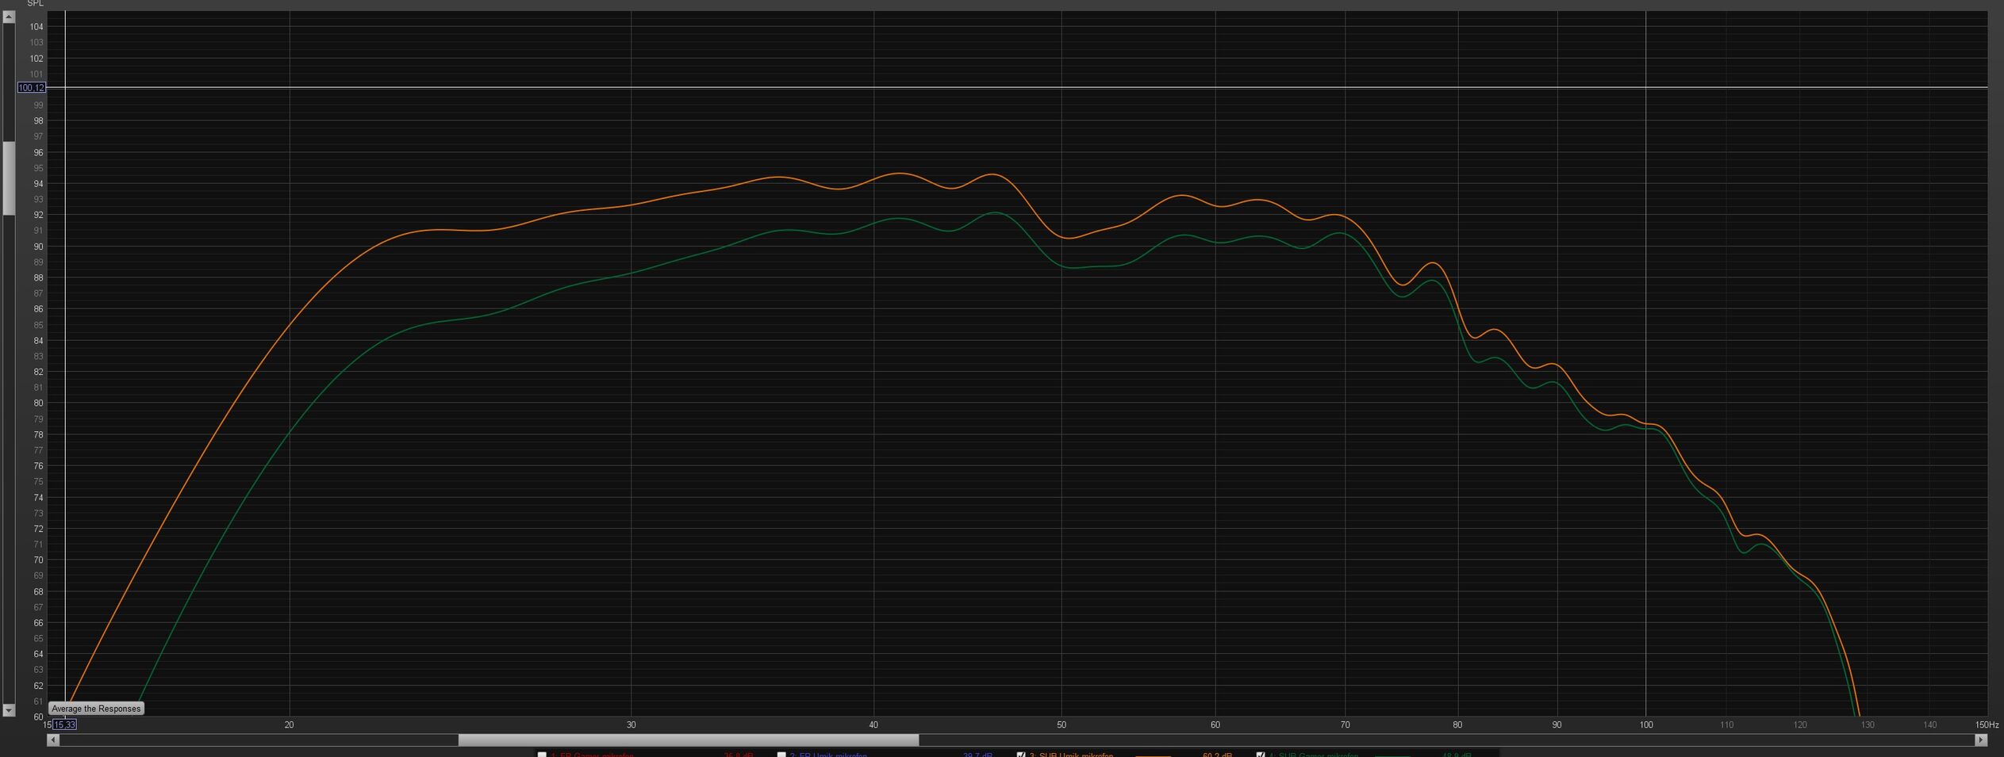Click the 39,7 dB legend value
This screenshot has height=757, width=2004.
(x=977, y=755)
